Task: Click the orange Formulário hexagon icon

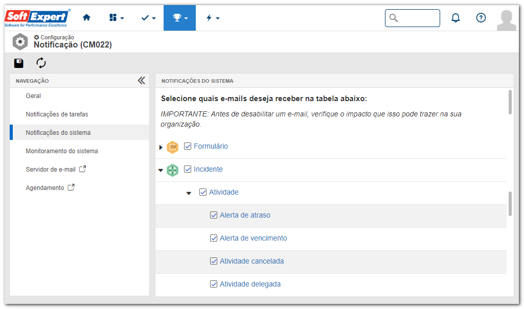Action: (x=172, y=147)
